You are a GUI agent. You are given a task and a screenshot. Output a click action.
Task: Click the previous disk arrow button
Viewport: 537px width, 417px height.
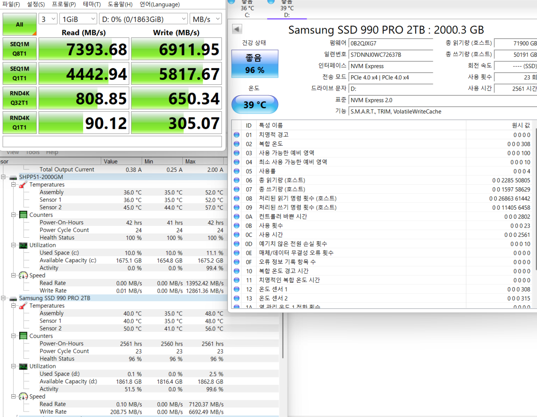coord(237,29)
